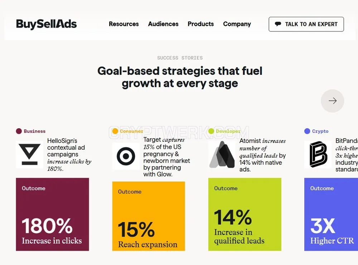Screen dimensions: 358x265
Task: Click the BitPanda B logo
Action: [x=318, y=154]
